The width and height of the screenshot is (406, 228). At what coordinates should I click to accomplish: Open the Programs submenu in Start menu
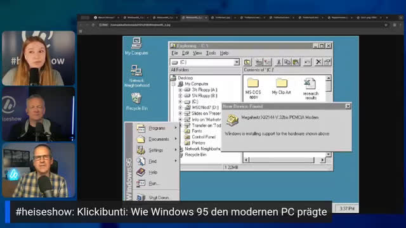tap(157, 128)
